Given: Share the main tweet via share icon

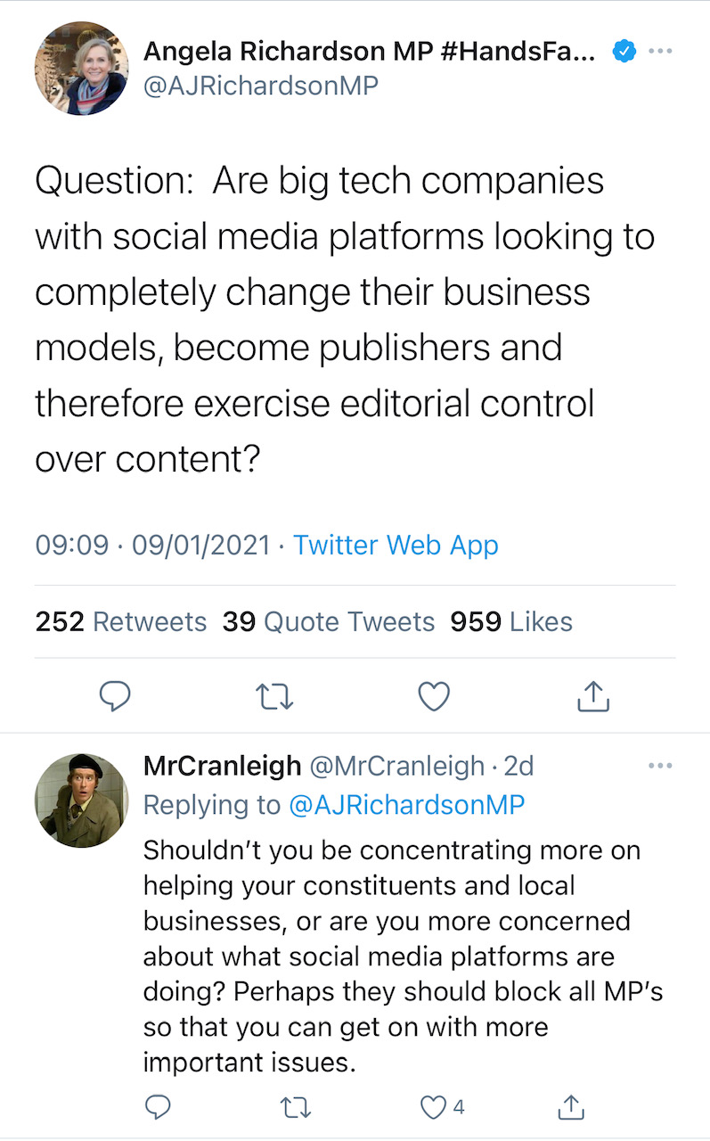Looking at the screenshot, I should point(593,697).
